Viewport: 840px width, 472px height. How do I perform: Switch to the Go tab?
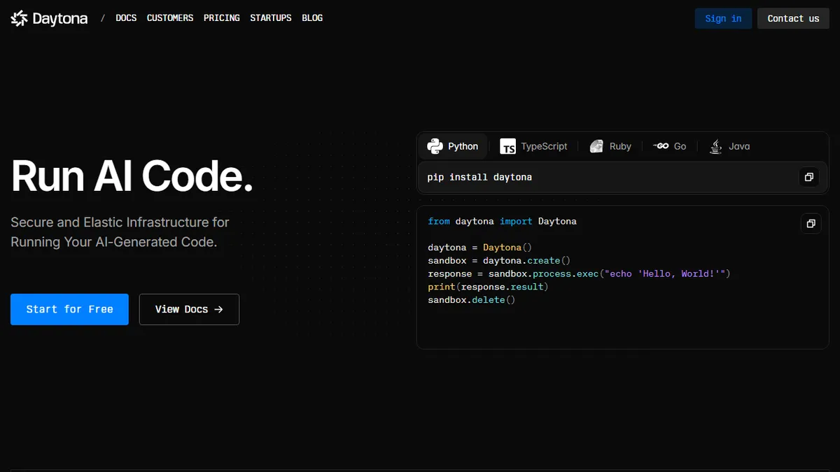(669, 146)
